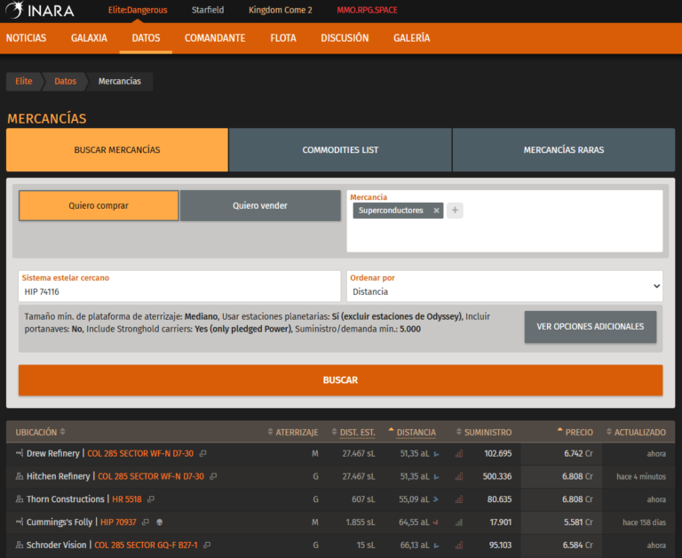Remove the Superconductores commodity tag
Viewport: 682px width, 558px height.
coord(436,211)
